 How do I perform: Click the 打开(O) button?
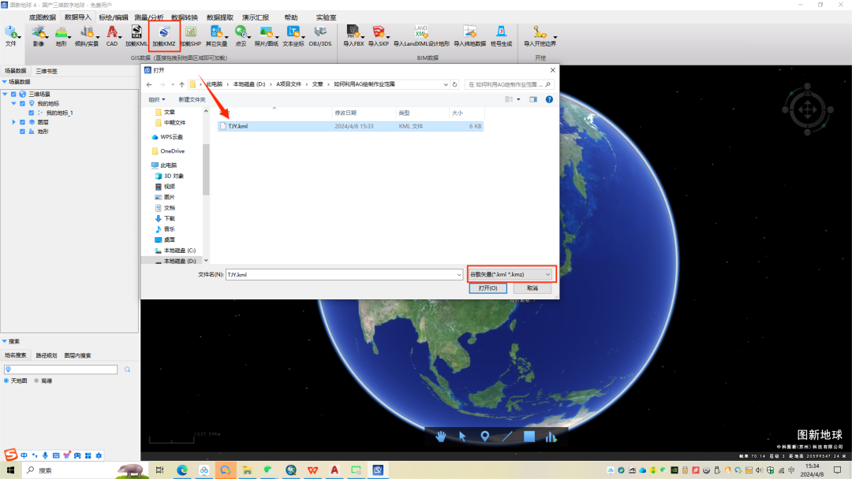pos(488,288)
